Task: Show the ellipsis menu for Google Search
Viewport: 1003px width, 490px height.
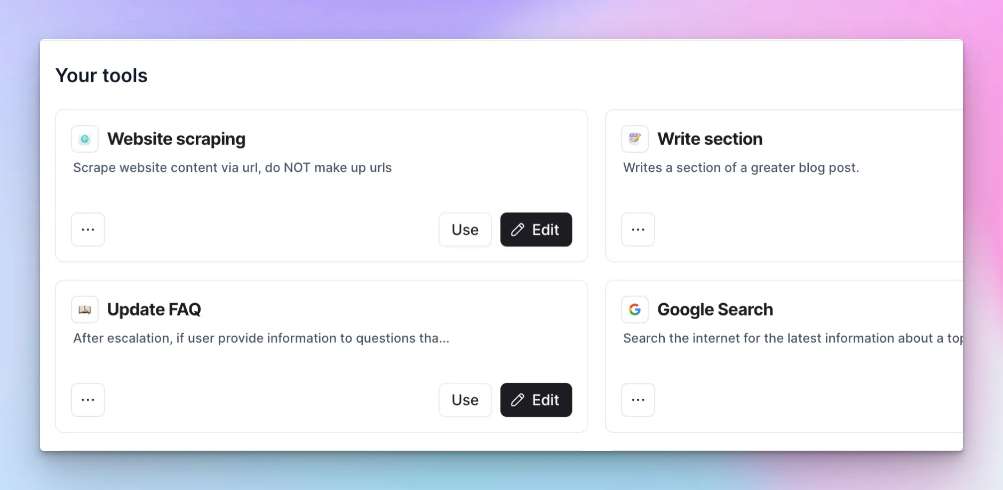Action: tap(638, 400)
